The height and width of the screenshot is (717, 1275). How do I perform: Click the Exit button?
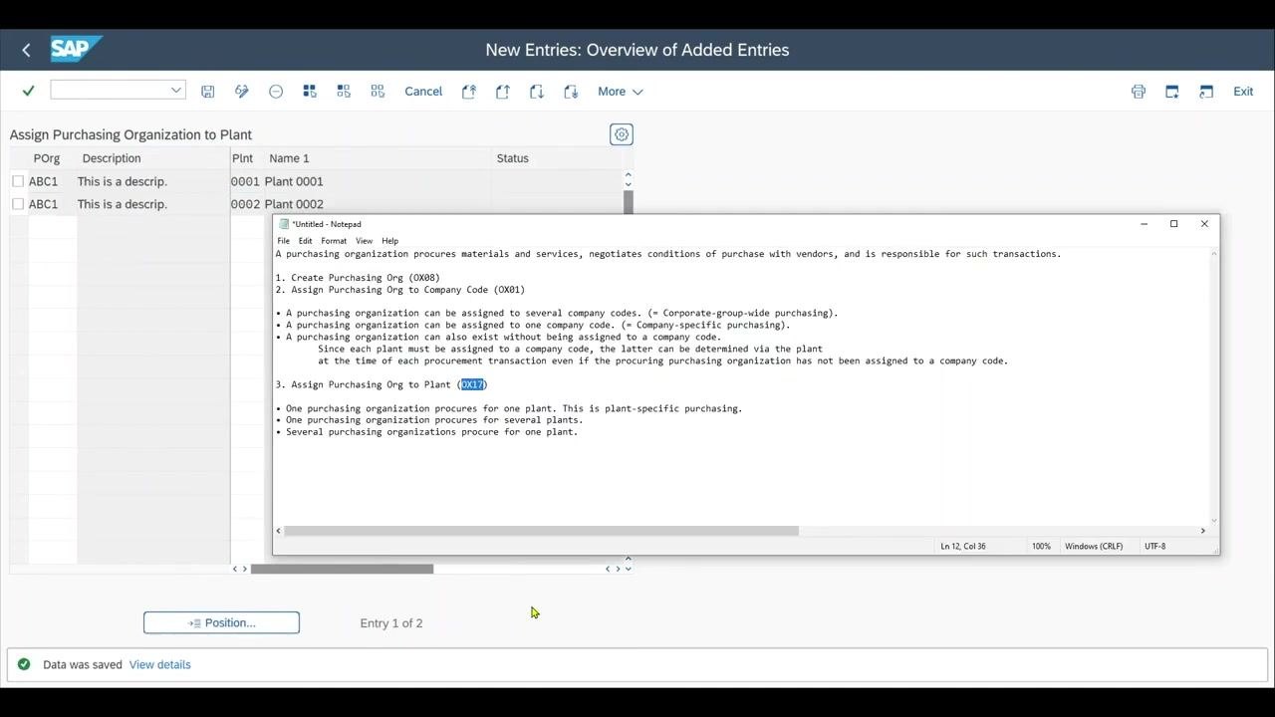point(1243,92)
